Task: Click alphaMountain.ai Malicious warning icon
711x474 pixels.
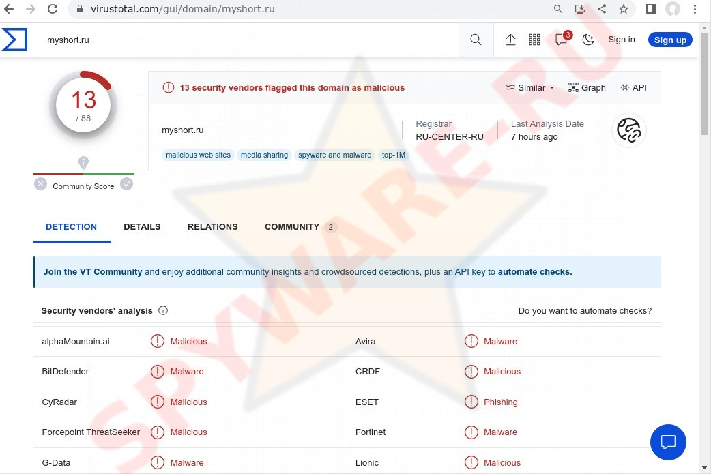Action: [158, 341]
